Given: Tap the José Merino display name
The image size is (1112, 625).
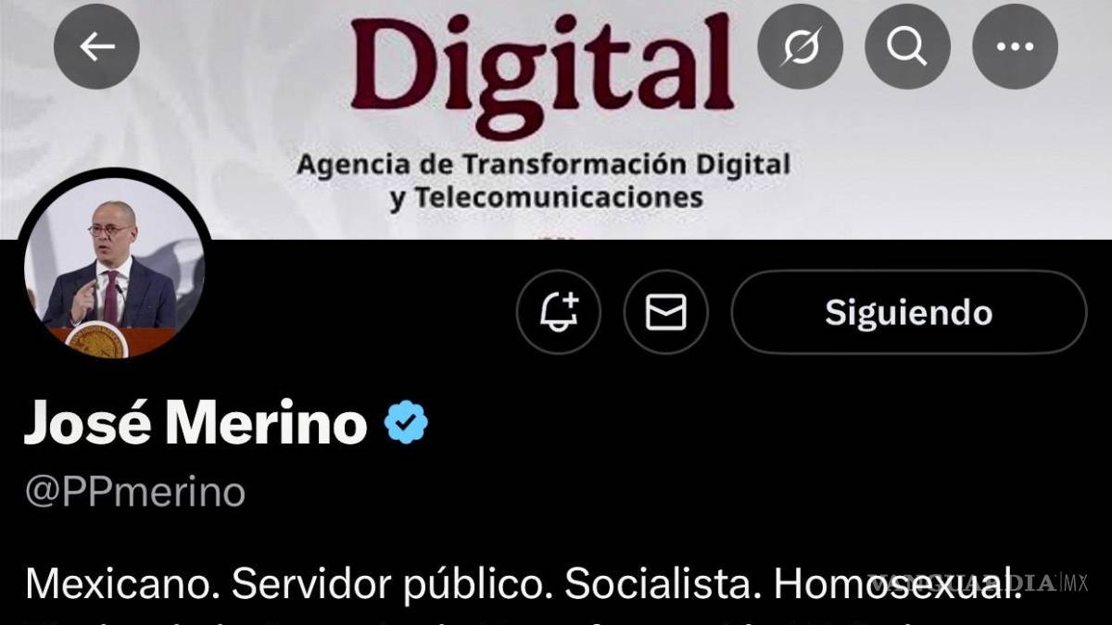Looking at the screenshot, I should pos(196,423).
